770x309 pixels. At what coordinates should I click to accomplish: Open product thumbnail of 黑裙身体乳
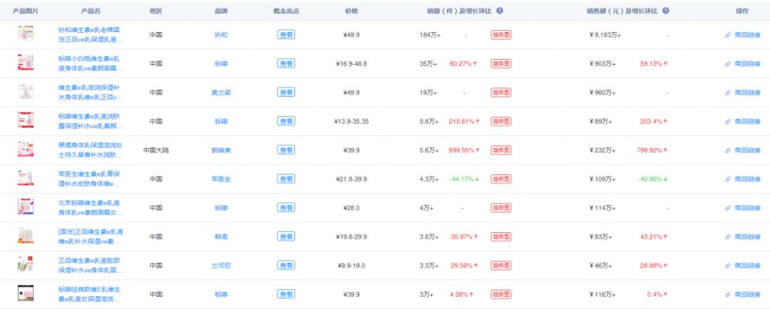point(26,149)
